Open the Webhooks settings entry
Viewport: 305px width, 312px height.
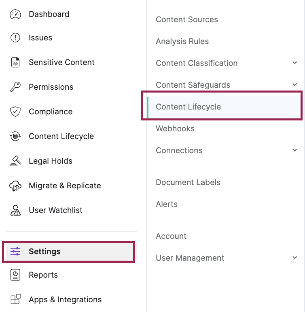(x=175, y=129)
